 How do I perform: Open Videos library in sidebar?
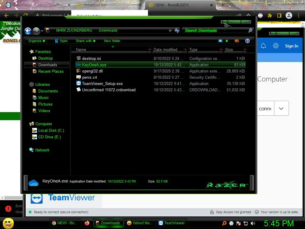[x=44, y=111]
